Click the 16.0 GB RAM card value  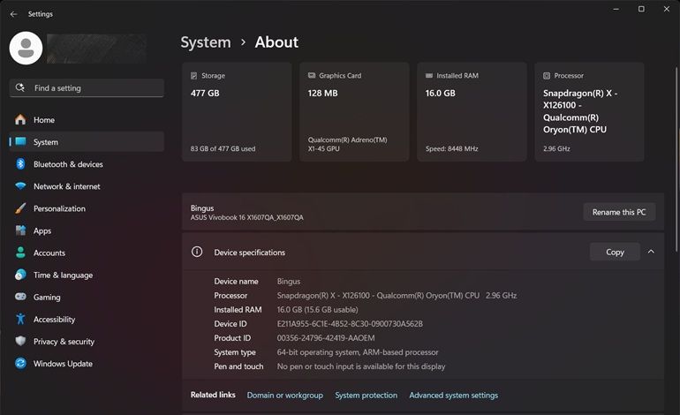click(440, 93)
